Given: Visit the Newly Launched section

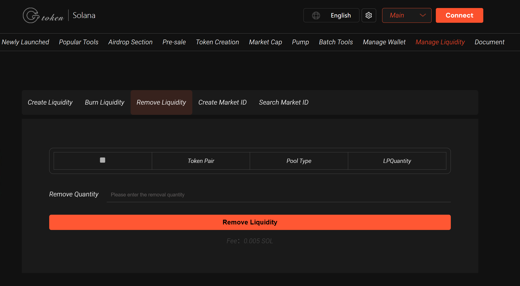Looking at the screenshot, I should point(25,42).
